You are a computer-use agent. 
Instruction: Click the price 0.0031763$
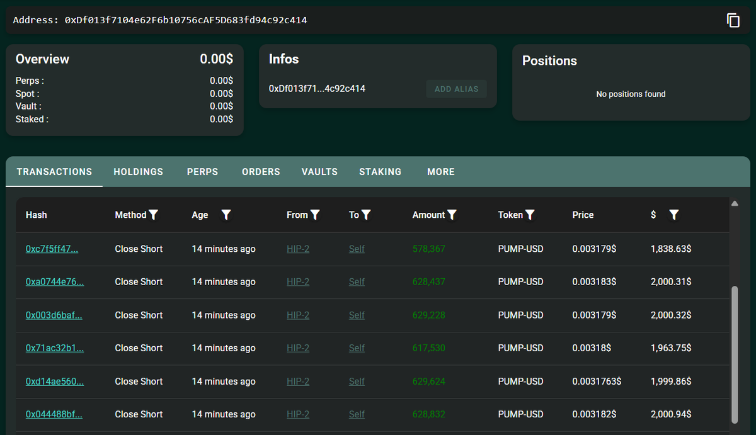tap(597, 381)
